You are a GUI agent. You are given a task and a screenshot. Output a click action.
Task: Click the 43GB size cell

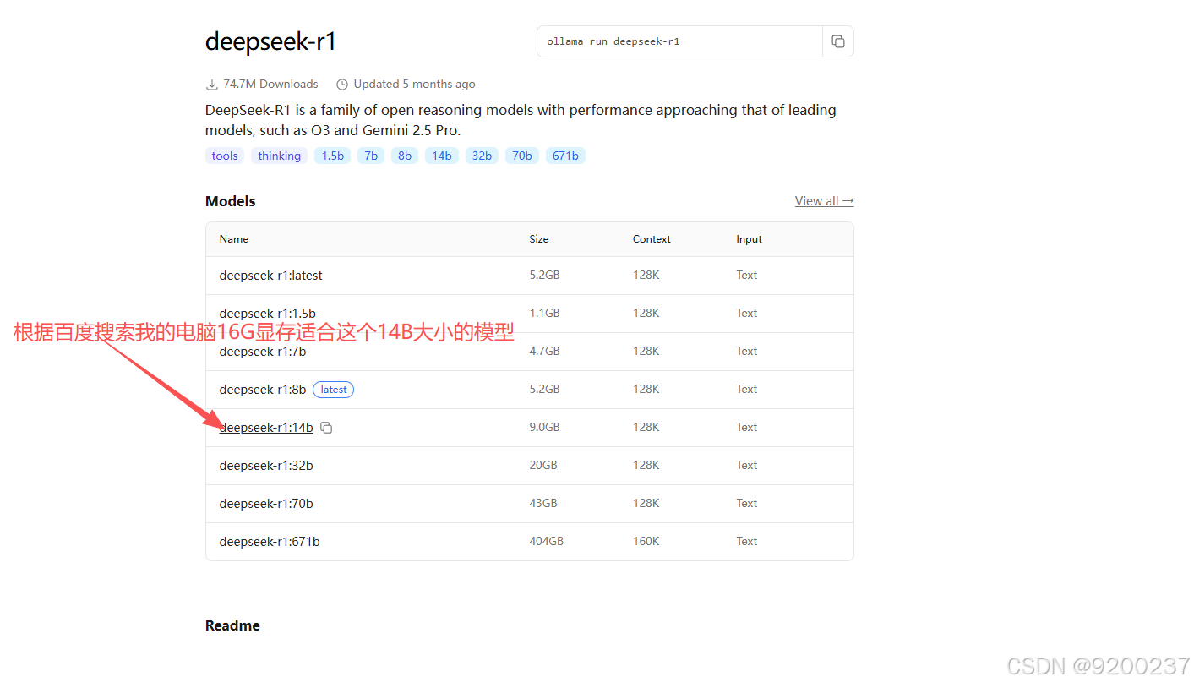pyautogui.click(x=542, y=504)
